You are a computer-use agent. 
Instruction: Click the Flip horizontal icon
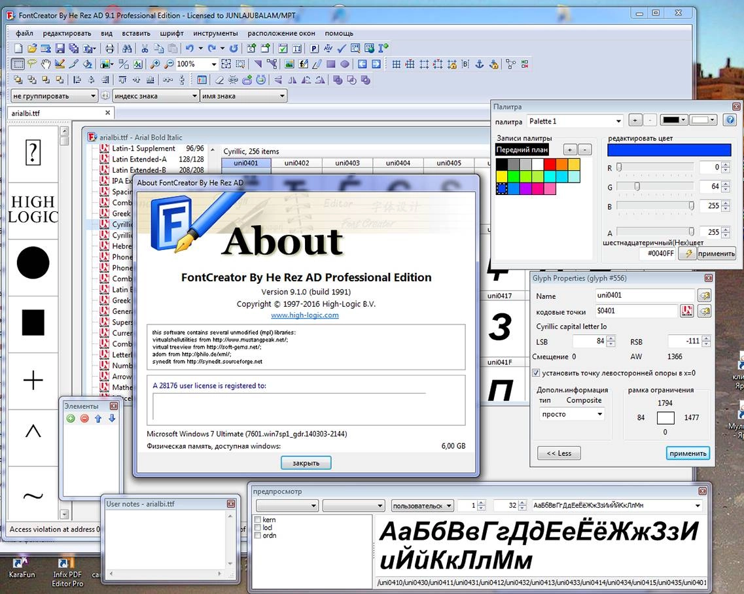click(292, 80)
